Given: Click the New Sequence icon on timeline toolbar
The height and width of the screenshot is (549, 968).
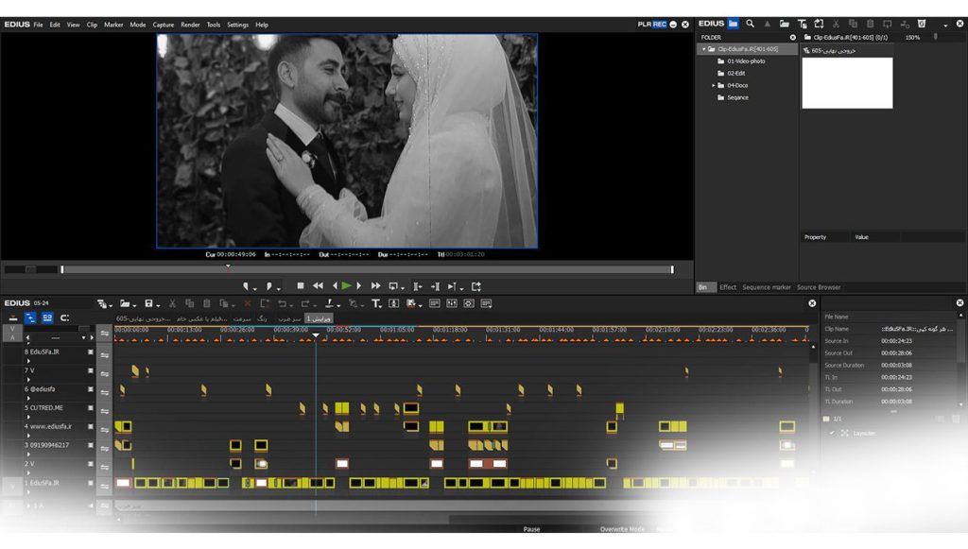Looking at the screenshot, I should click(x=102, y=303).
